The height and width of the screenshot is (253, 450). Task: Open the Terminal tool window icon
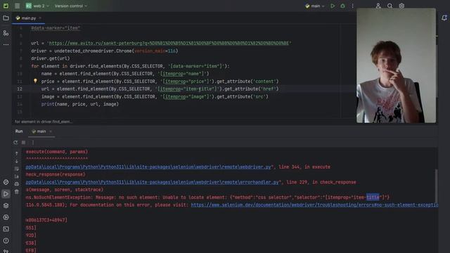(x=6, y=229)
